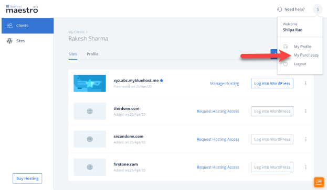Viewport: 327px width, 190px height.
Task: Request Hosting Access for secondone.com
Action: [218, 139]
